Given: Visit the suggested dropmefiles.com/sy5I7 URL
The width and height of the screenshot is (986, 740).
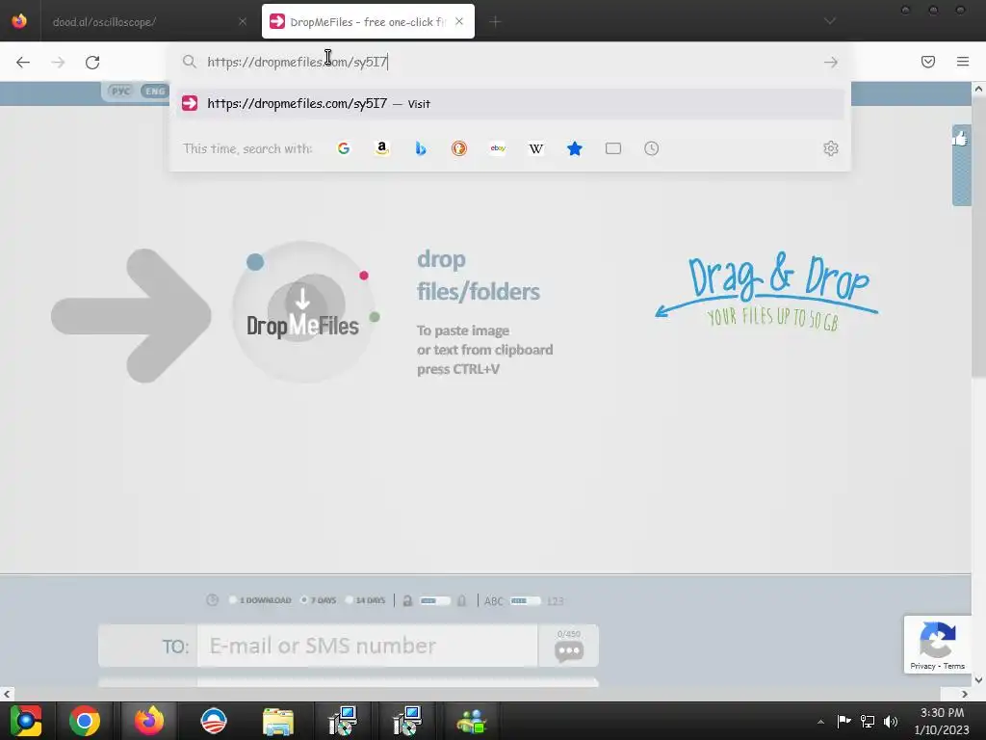Looking at the screenshot, I should pos(510,104).
